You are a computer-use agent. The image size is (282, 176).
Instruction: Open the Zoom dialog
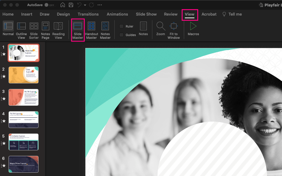[x=160, y=29]
